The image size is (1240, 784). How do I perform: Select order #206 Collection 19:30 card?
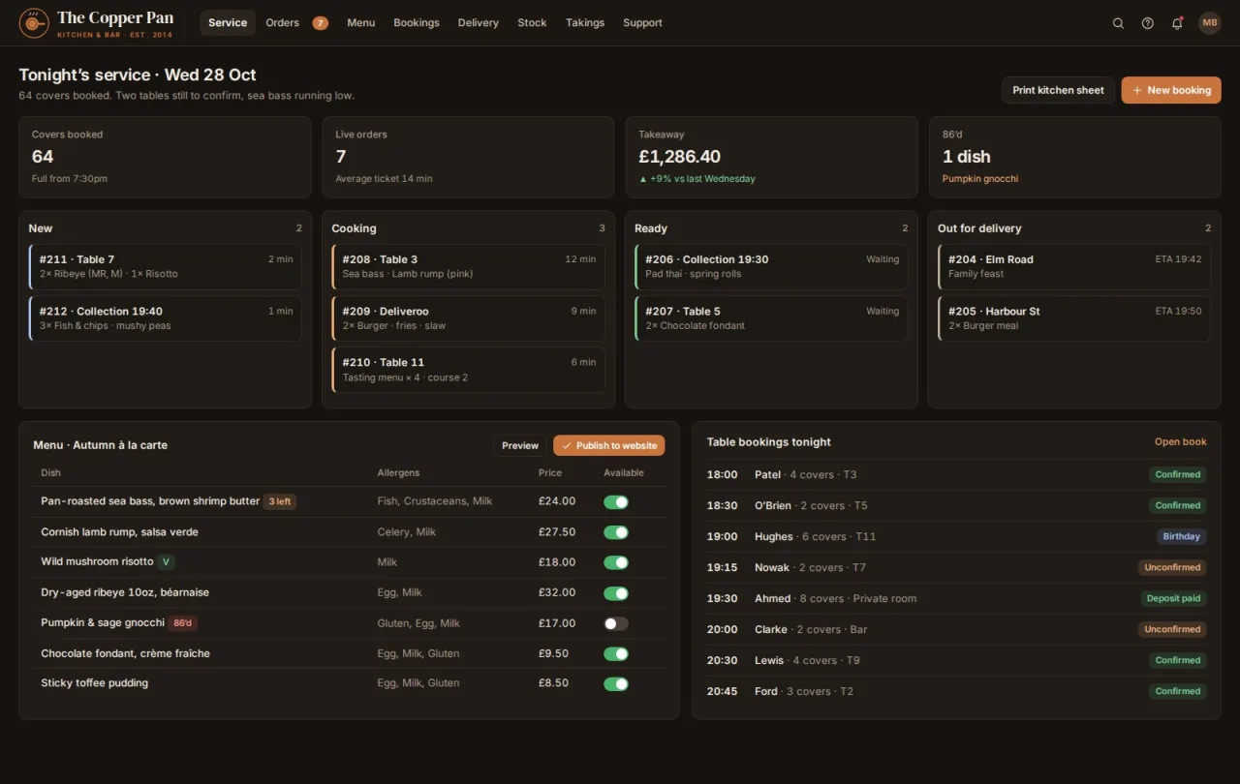(x=772, y=266)
